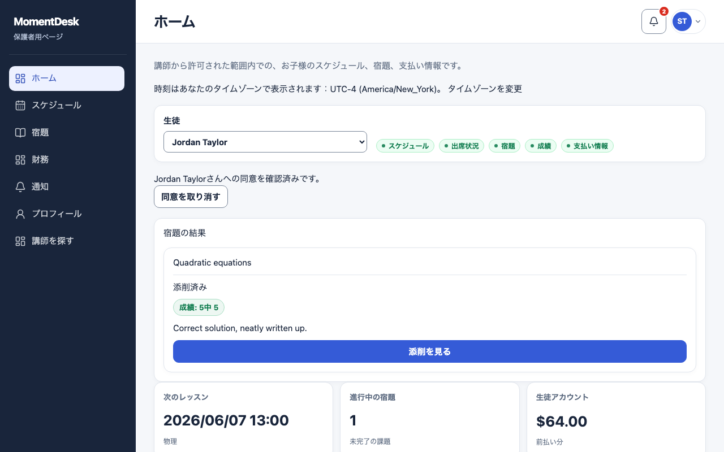Open notifications bell in top bar
Image resolution: width=724 pixels, height=452 pixels.
pyautogui.click(x=654, y=21)
